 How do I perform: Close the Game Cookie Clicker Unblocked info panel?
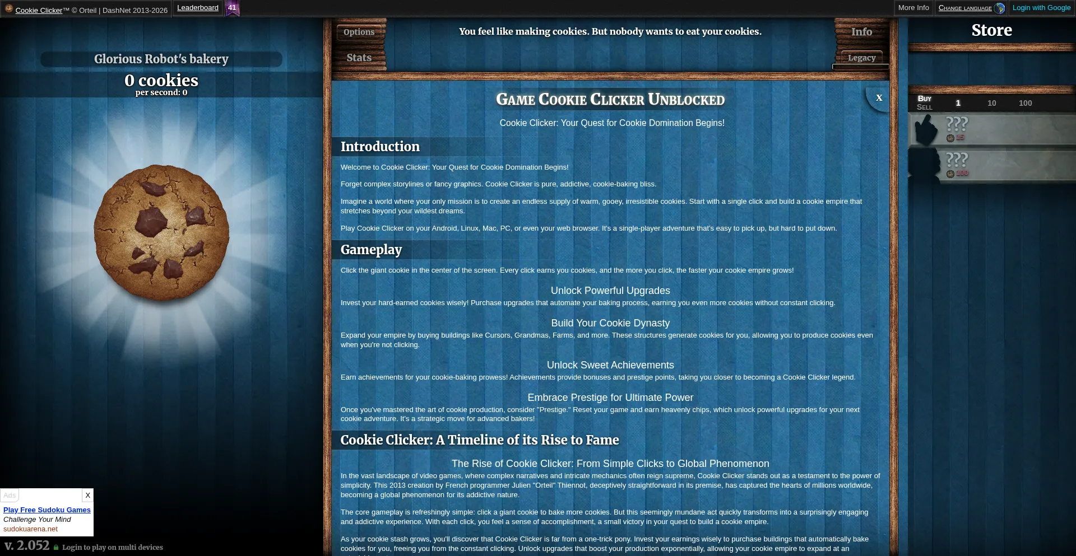pos(879,97)
